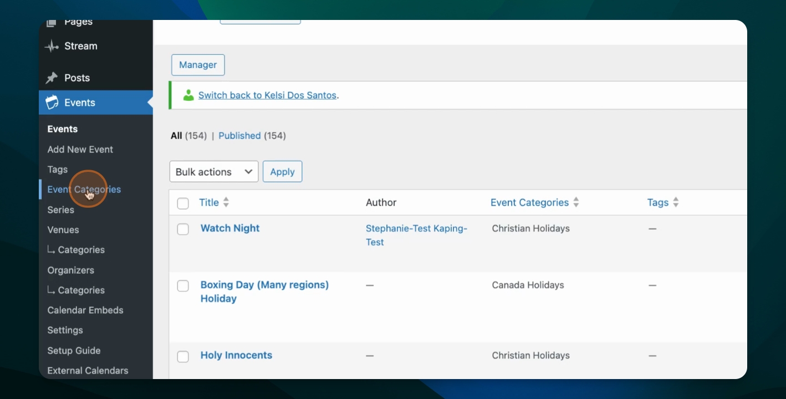
Task: Filter by Published events link
Action: point(239,136)
